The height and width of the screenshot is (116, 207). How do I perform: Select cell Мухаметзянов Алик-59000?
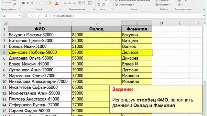click(40, 93)
